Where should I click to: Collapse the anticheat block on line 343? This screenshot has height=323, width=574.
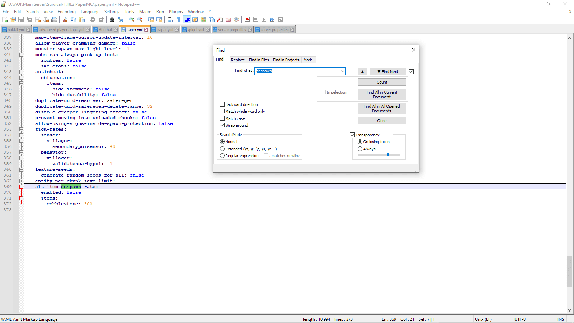coord(21,72)
